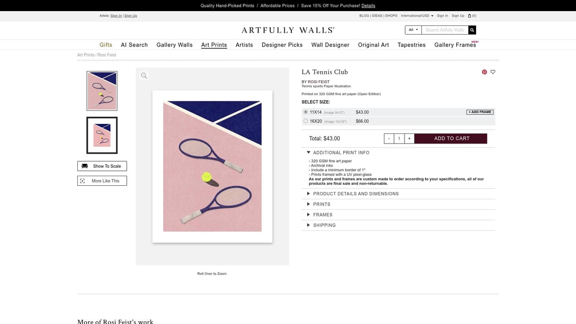The height and width of the screenshot is (324, 576).
Task: Increase the quantity with the plus button
Action: coord(409,138)
